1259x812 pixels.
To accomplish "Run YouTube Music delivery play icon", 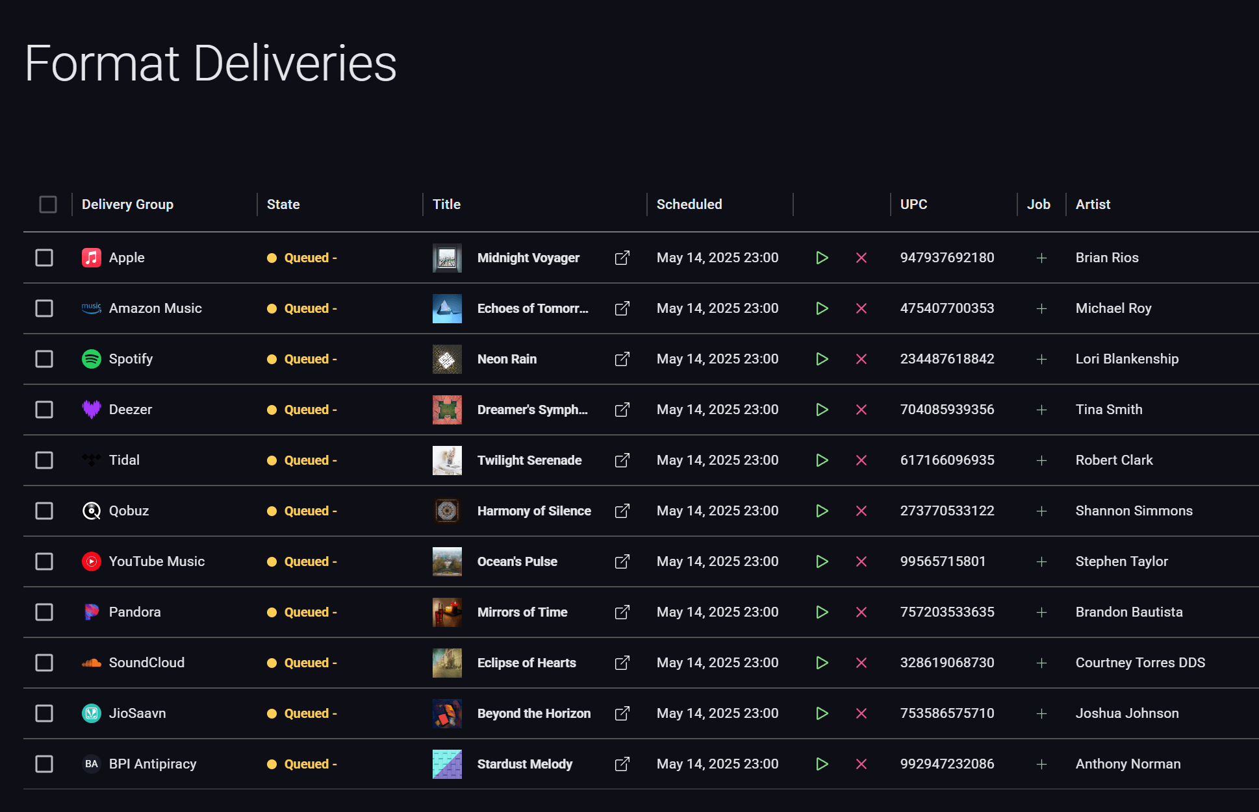I will 822,561.
